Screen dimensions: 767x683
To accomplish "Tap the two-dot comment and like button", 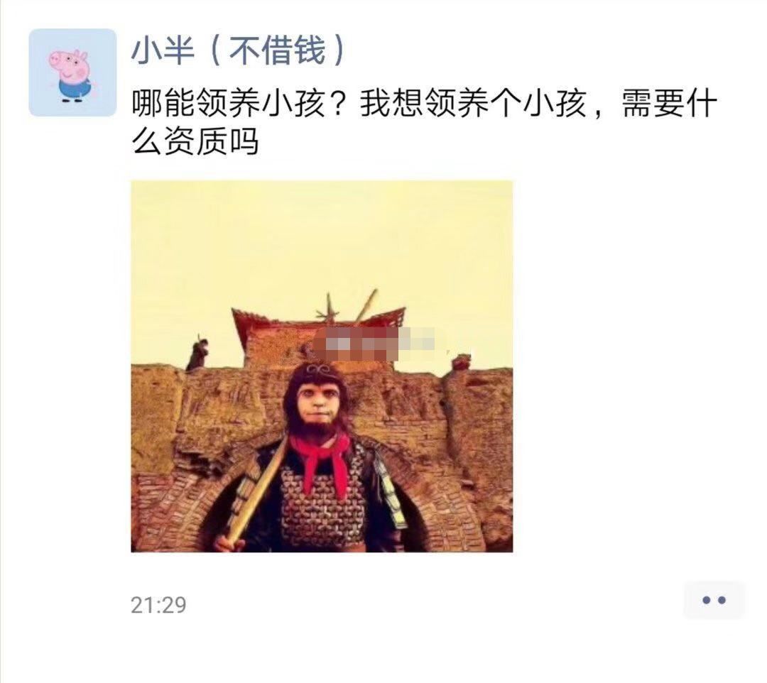I will (714, 600).
